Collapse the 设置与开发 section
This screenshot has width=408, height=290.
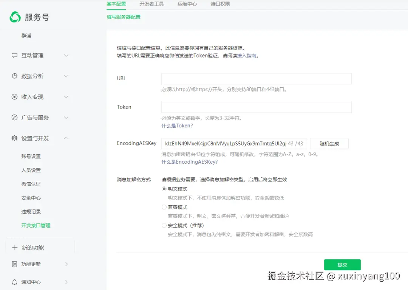pos(66,138)
